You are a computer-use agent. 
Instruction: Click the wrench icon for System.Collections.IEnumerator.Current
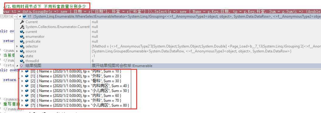point(22,27)
